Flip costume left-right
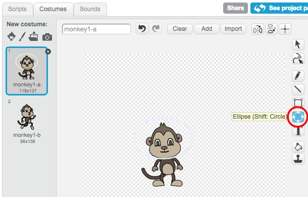Screen dimensions: 308x197 point(258,29)
